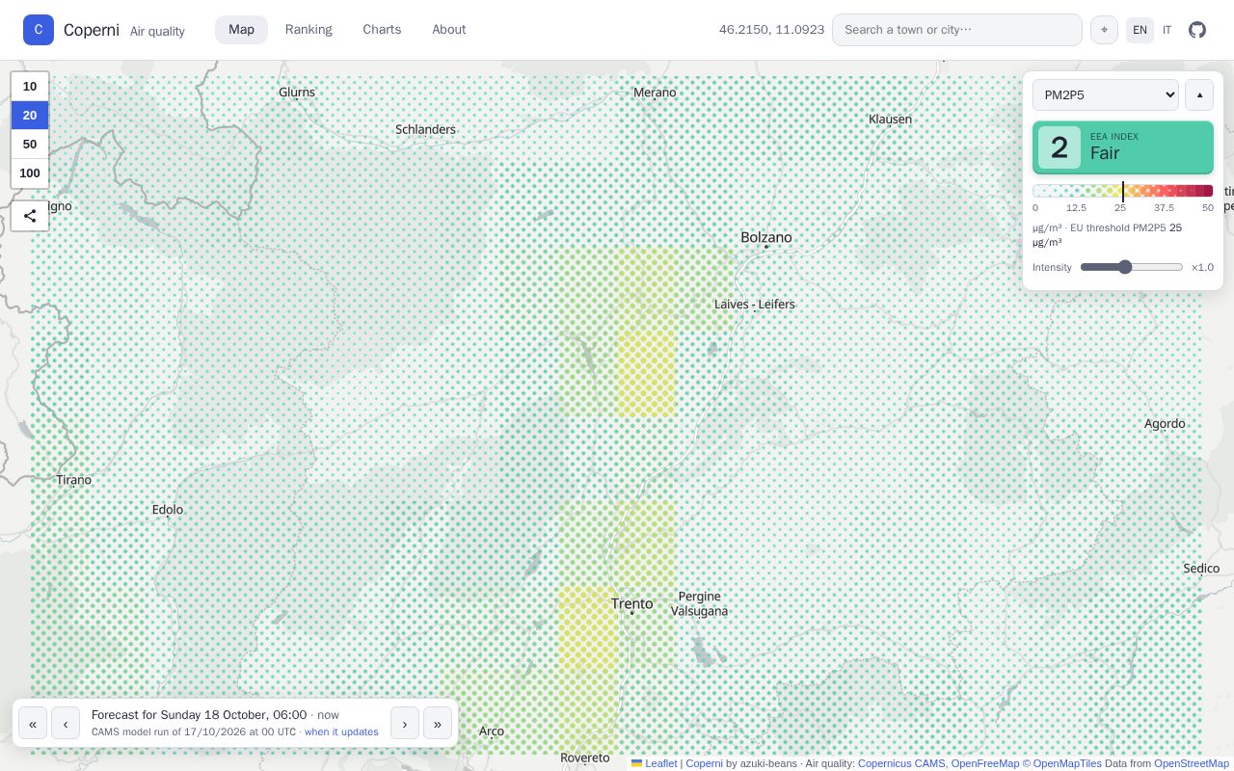This screenshot has height=771, width=1234.
Task: Click the Bolzano city label on the map
Action: [766, 237]
